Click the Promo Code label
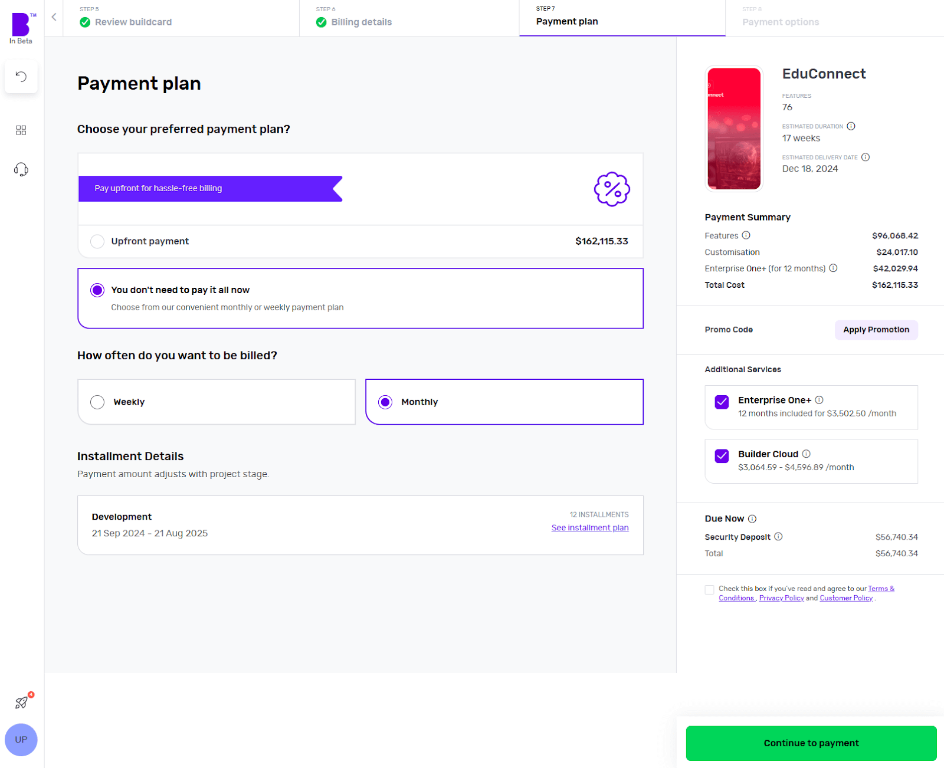This screenshot has width=944, height=768. [x=729, y=330]
